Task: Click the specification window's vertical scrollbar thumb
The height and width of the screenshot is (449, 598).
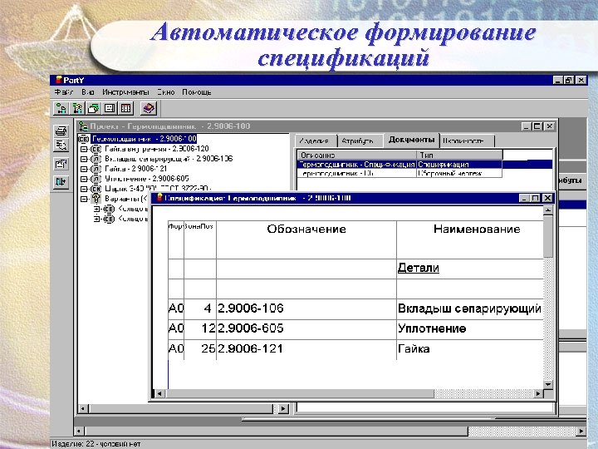Action: click(548, 237)
